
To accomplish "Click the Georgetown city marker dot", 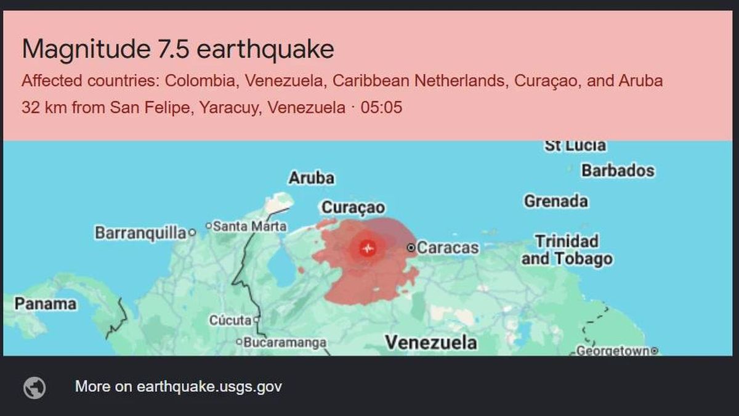I will click(x=655, y=351).
